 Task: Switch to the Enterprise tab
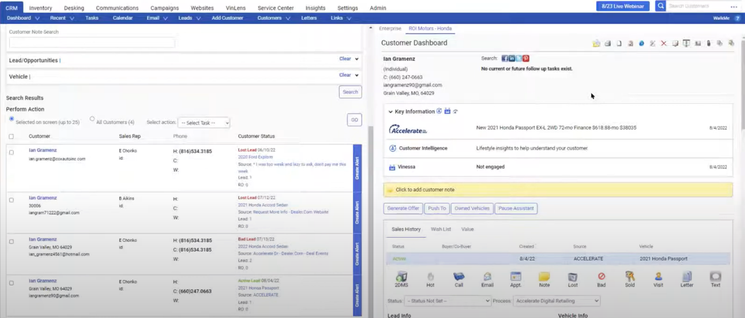[390, 29]
